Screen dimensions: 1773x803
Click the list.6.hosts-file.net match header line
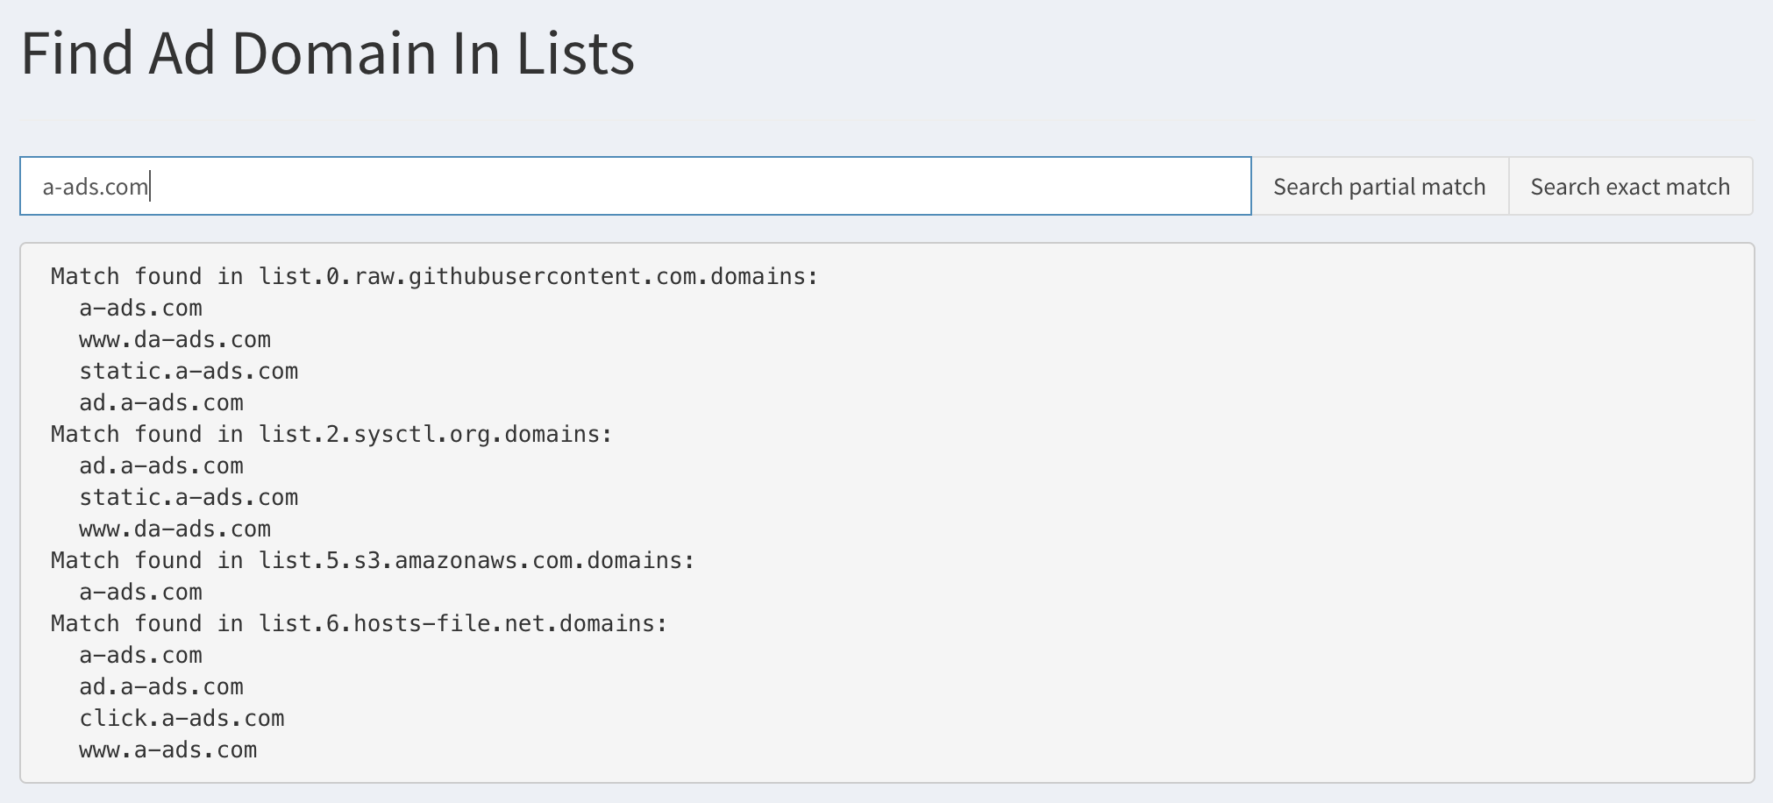coord(359,624)
